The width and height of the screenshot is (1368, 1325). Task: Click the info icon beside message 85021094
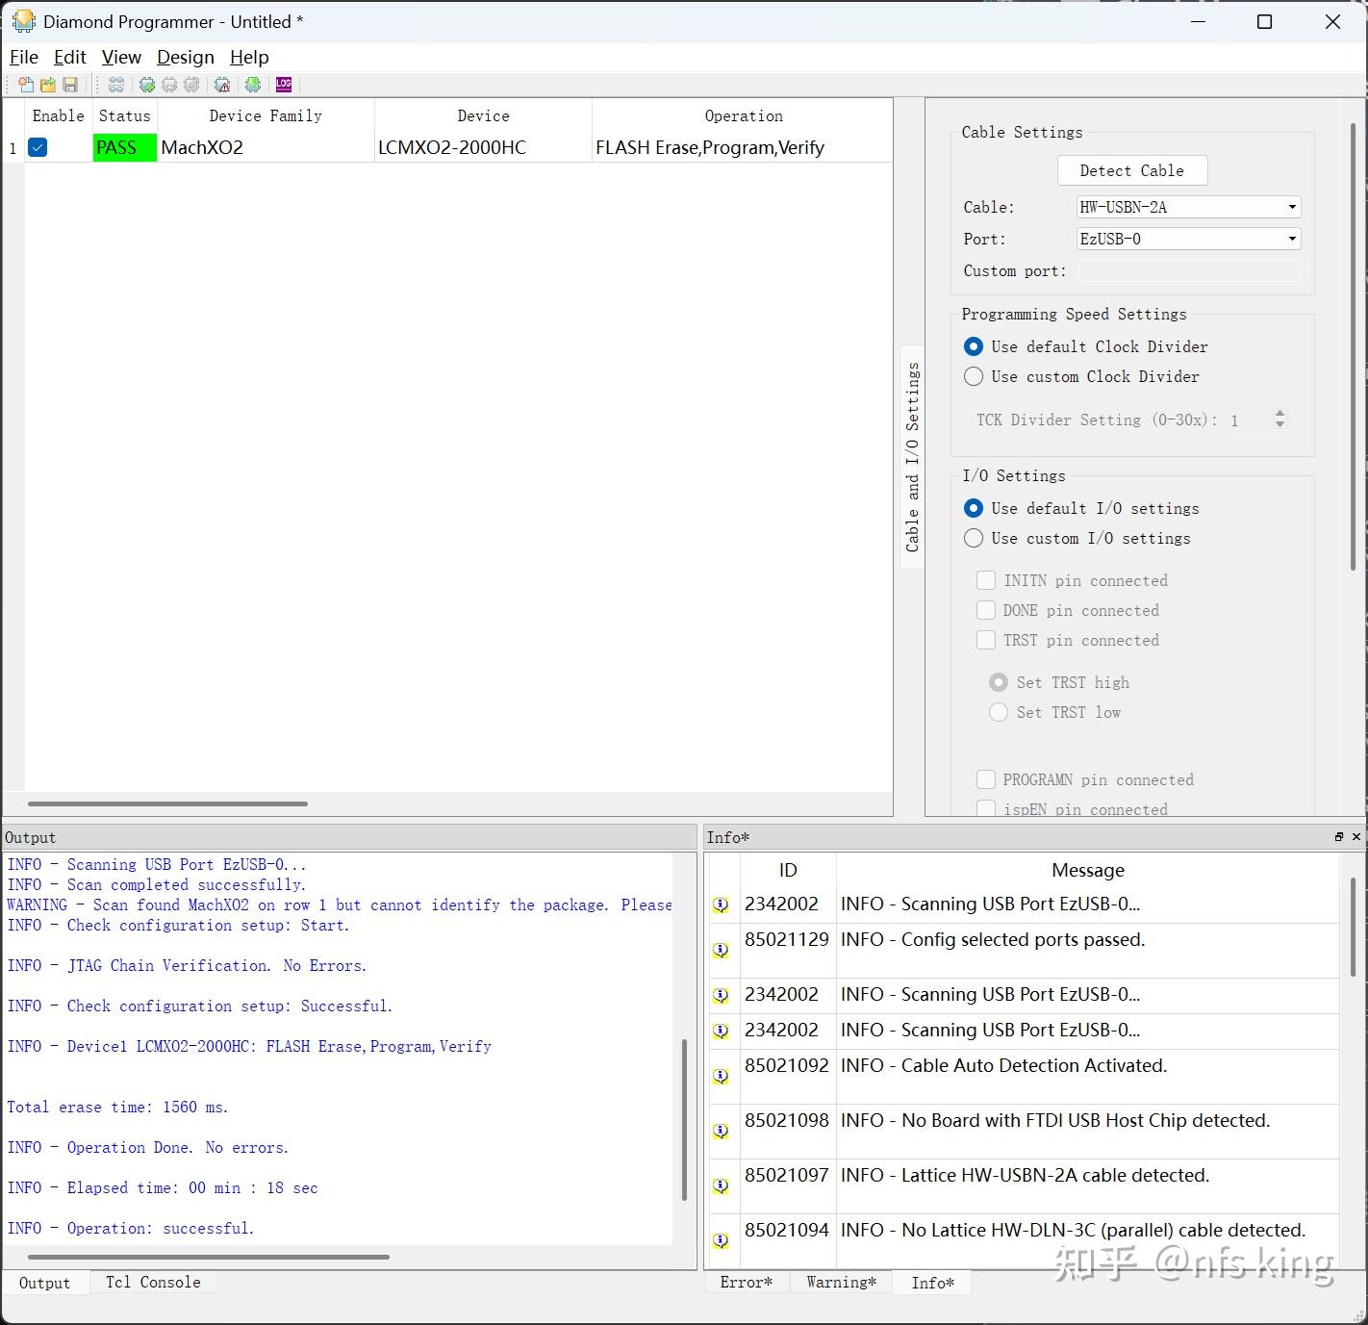click(721, 1240)
